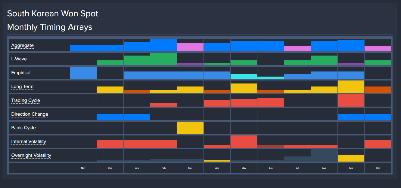This screenshot has width=401, height=188.
Task: Click the yellow Overnight Volatility bar in September
Action: [x=351, y=158]
